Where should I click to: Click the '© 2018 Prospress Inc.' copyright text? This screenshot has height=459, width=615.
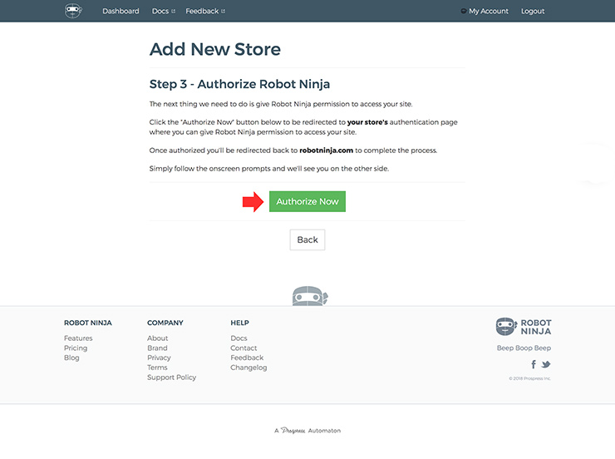(x=530, y=378)
